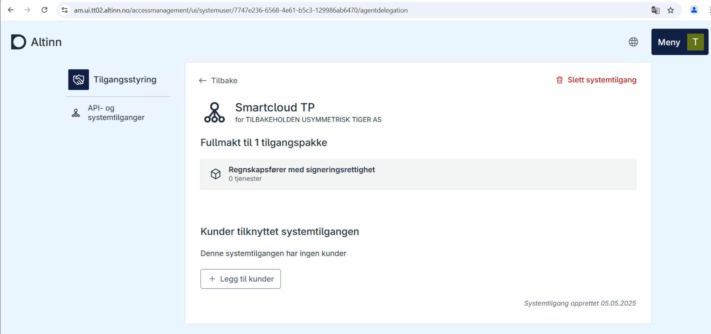The width and height of the screenshot is (711, 334).
Task: Click '0 tjenester' text
Action: pos(245,179)
